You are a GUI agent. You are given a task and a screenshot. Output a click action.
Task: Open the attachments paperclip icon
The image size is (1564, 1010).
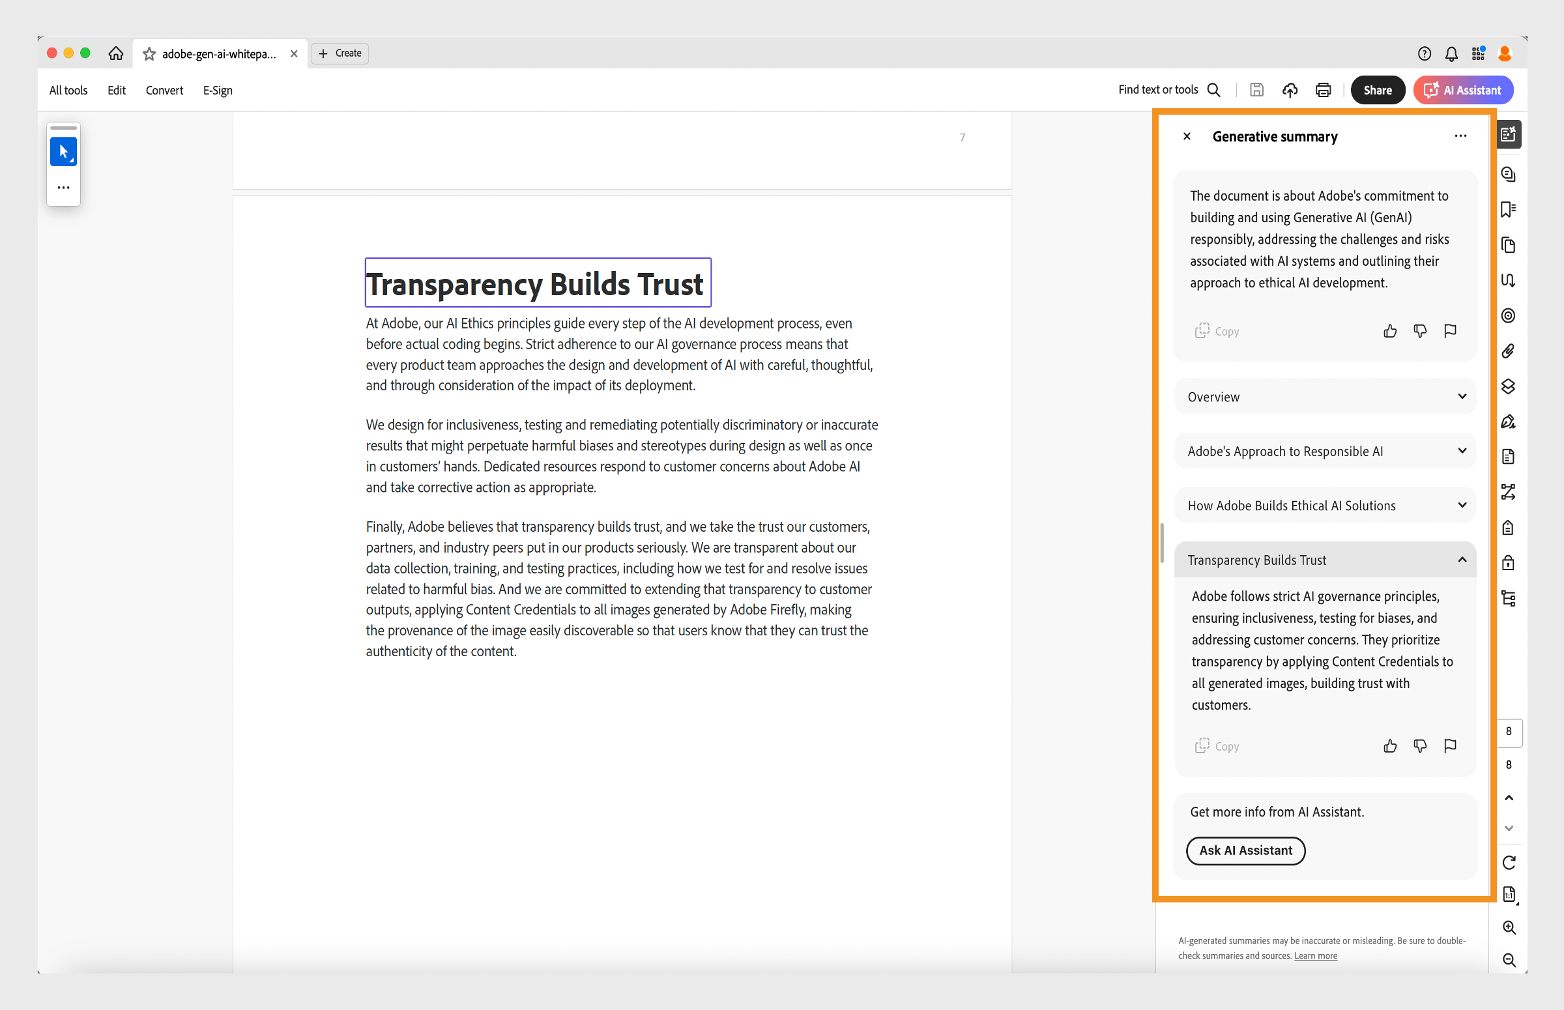click(x=1507, y=351)
